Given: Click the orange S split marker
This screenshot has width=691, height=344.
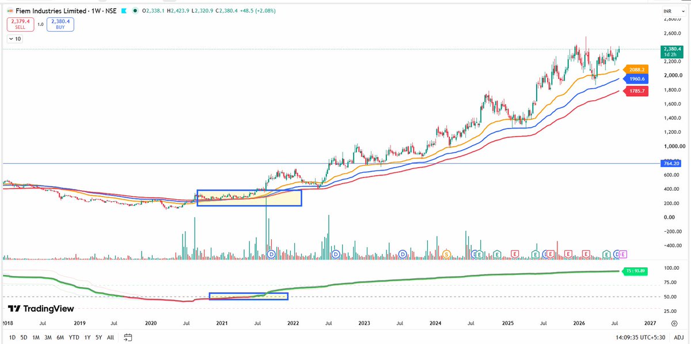Looking at the screenshot, I should (x=447, y=254).
